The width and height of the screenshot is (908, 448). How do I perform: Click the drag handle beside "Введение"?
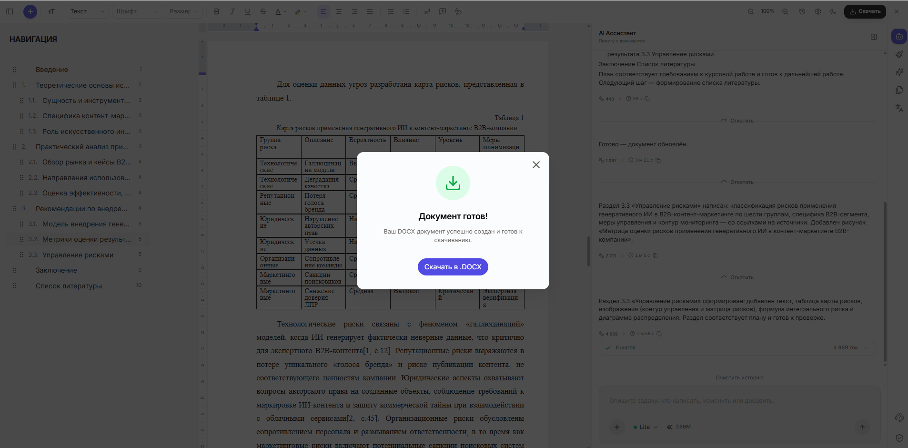pyautogui.click(x=14, y=70)
